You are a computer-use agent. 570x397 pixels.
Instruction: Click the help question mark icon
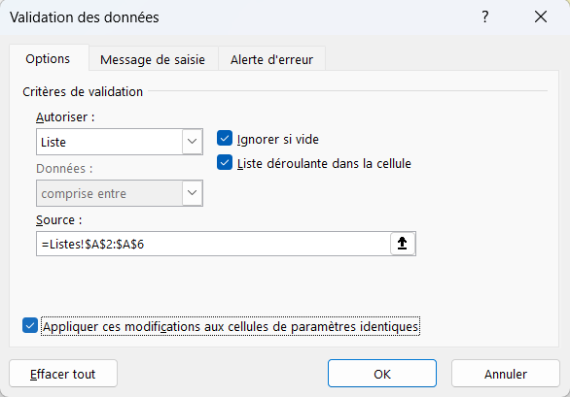tap(485, 17)
